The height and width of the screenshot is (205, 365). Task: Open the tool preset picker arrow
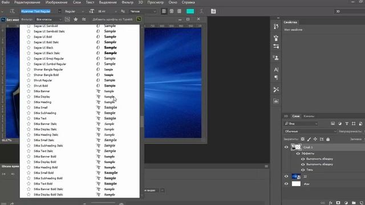coord(2,11)
